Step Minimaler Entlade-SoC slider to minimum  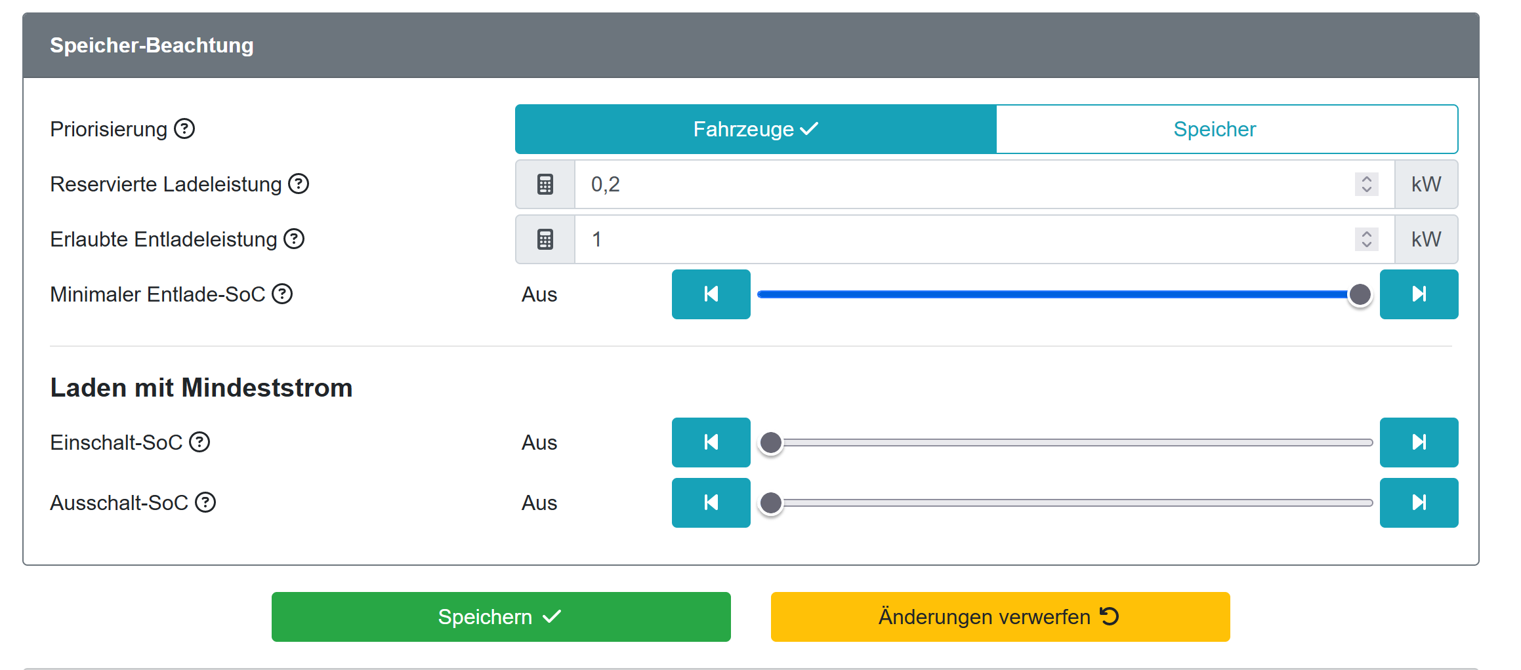click(x=711, y=294)
